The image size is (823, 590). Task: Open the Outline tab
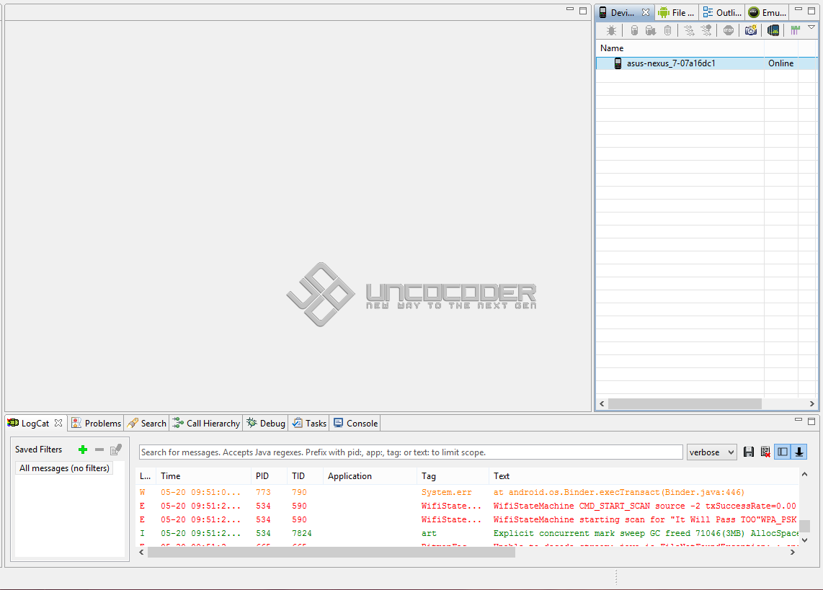[x=722, y=12]
